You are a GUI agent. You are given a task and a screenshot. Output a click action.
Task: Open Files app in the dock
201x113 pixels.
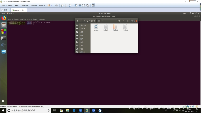pyautogui.click(x=4, y=25)
